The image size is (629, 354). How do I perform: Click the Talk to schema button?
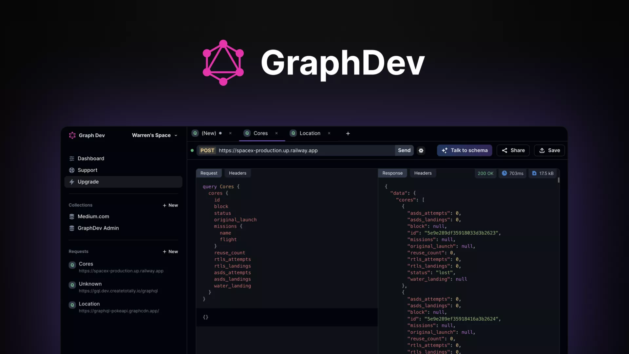click(464, 150)
